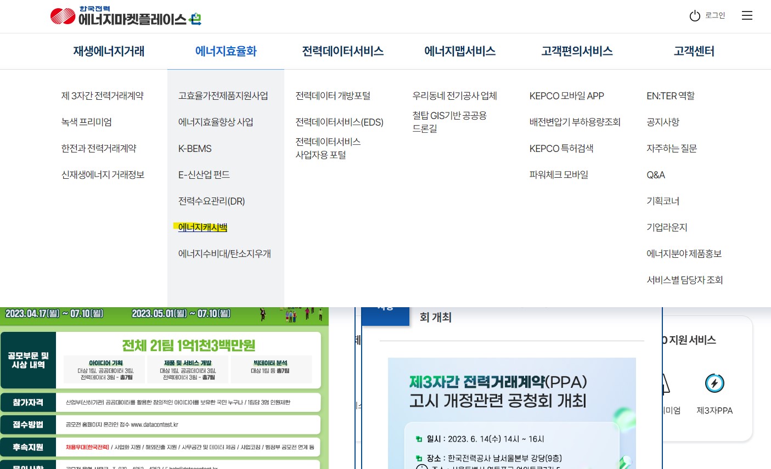Viewport: 771px width, 469px height.
Task: Open KEPCO 특허검색 link
Action: pos(561,149)
